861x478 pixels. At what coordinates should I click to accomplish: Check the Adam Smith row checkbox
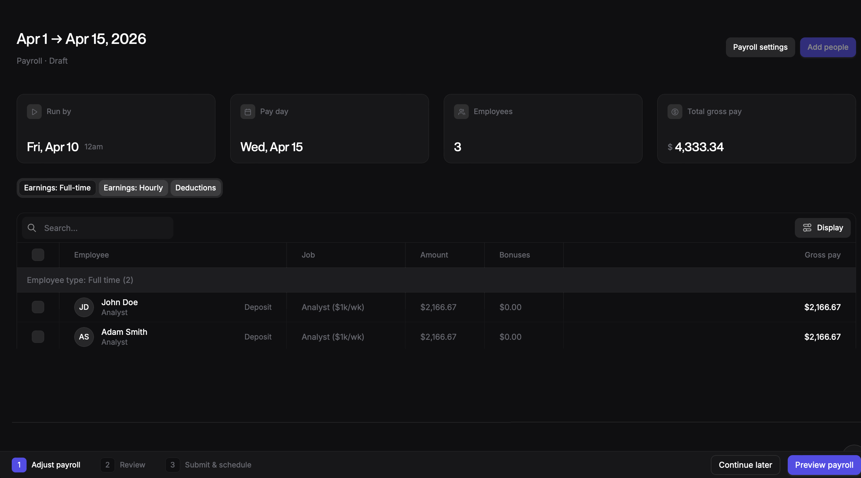38,337
